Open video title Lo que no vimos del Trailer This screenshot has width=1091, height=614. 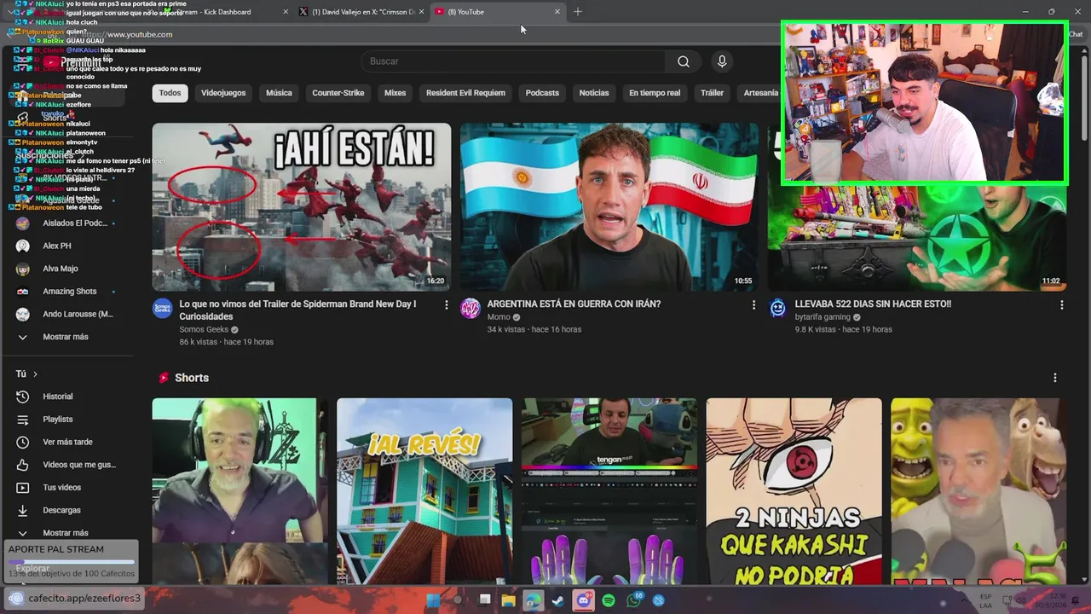click(x=297, y=310)
